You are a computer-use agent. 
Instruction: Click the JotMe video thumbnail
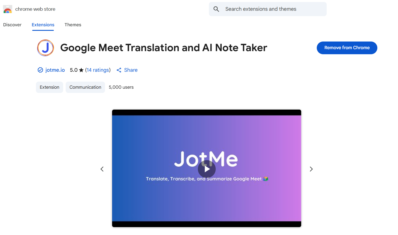click(207, 168)
